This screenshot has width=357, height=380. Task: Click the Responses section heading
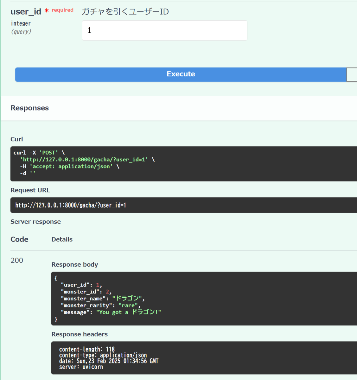click(30, 108)
